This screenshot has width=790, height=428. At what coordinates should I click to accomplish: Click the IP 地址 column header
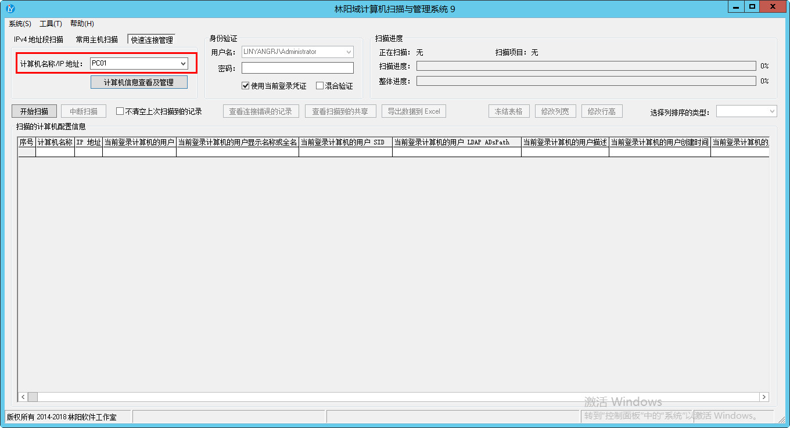click(88, 142)
